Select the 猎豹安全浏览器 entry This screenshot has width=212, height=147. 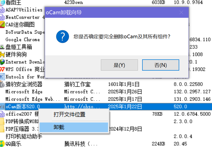click(24, 84)
